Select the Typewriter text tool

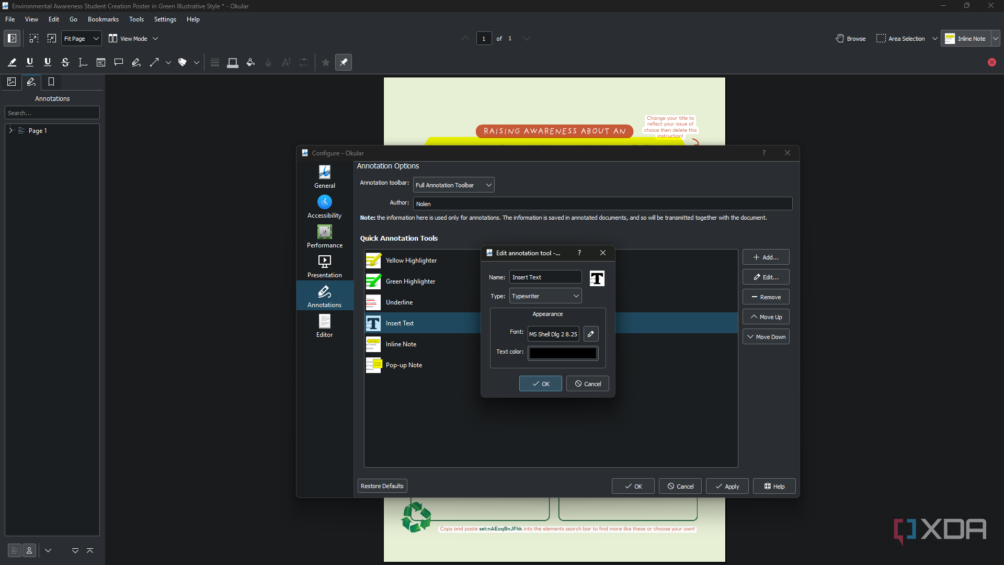pos(83,62)
